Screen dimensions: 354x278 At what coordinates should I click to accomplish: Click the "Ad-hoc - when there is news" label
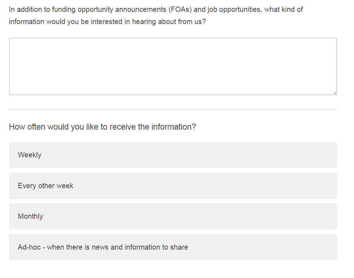click(103, 247)
